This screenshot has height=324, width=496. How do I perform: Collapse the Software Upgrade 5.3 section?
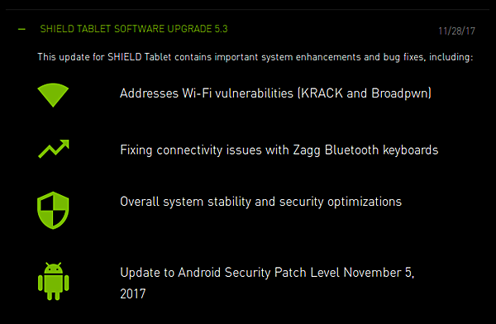(x=21, y=30)
